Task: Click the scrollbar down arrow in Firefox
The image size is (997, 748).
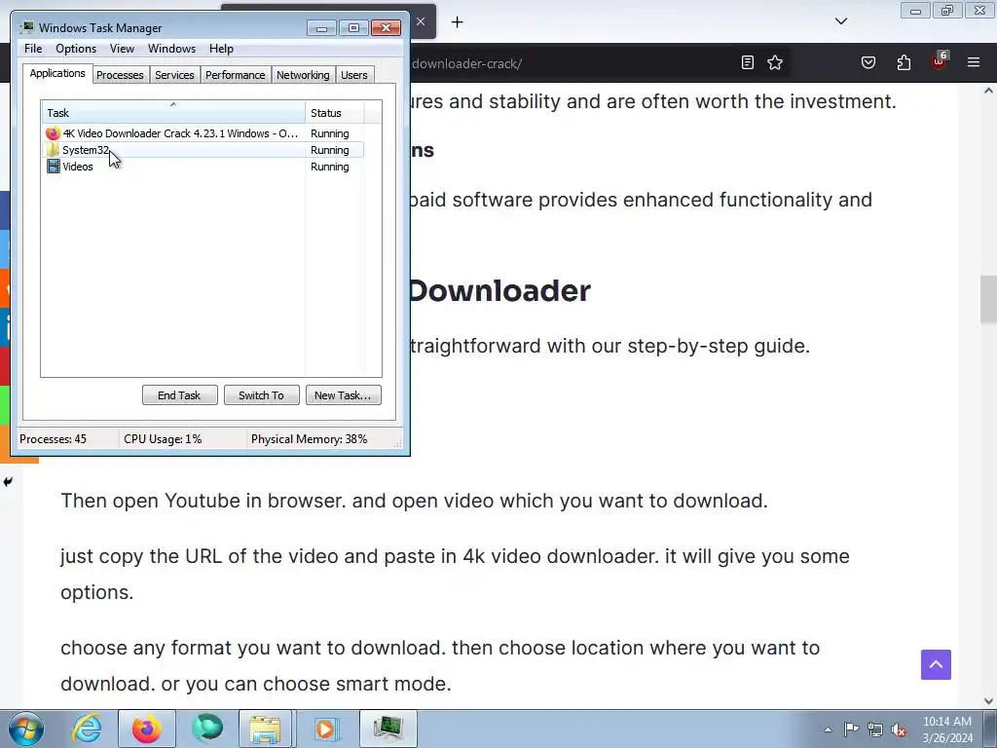Action: point(988,701)
